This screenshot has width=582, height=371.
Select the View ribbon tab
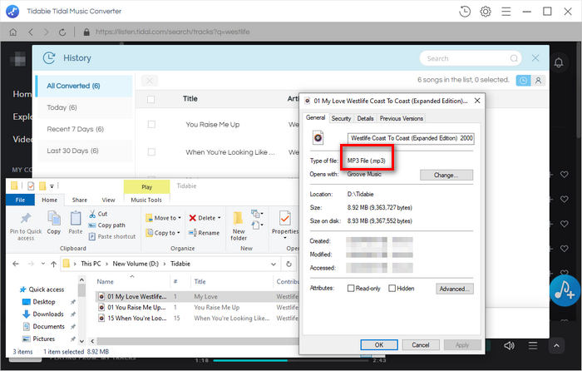tap(108, 200)
